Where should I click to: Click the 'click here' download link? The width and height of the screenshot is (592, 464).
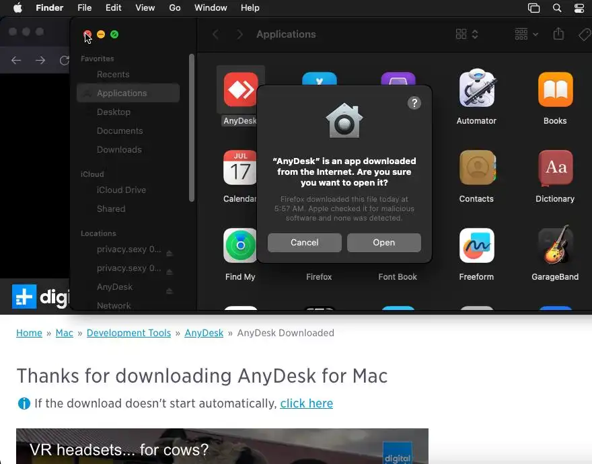[x=307, y=403]
